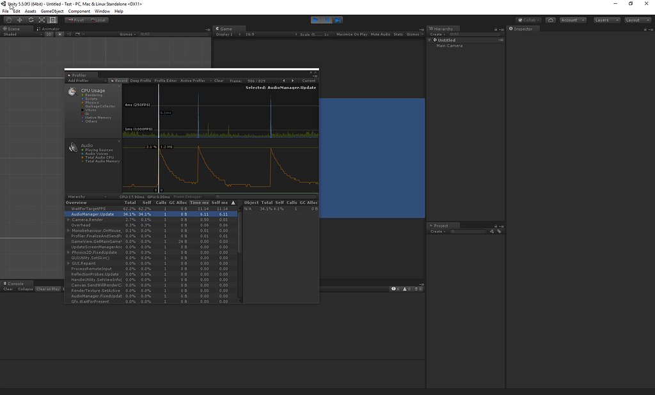Click the Step frame button
655x395 pixels.
click(x=338, y=20)
